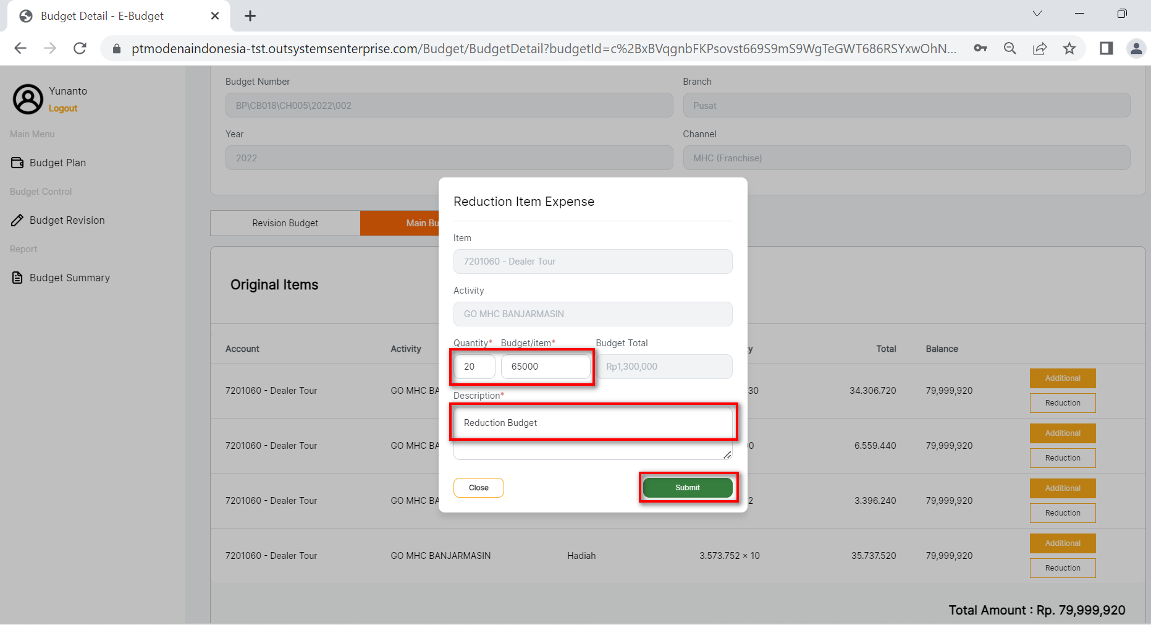Click the Budget Revision pencil icon

coord(17,220)
